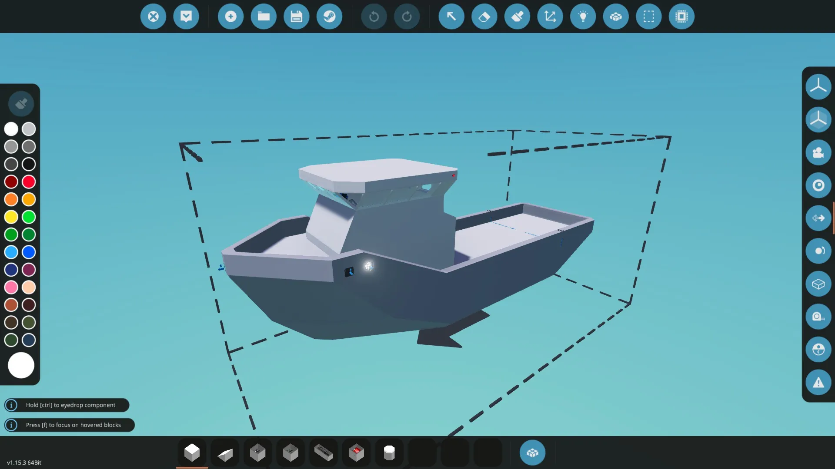835x469 pixels.
Task: Select the eraser delete tool
Action: point(484,17)
